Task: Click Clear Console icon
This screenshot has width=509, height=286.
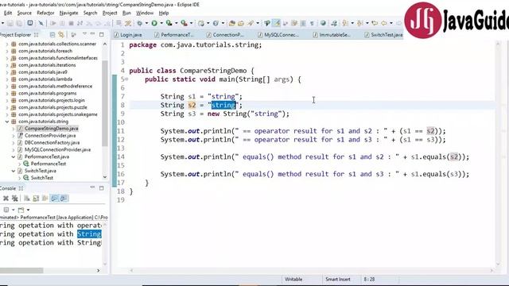Action: click(x=26, y=198)
